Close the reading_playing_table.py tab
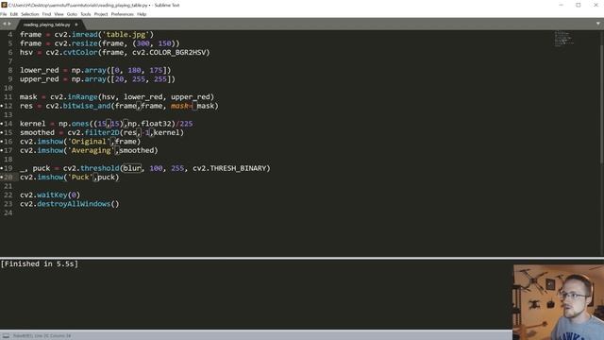604x340 pixels. click(76, 25)
